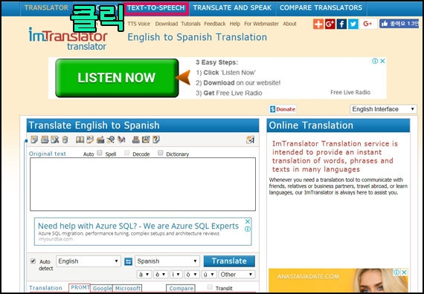The image size is (424, 294).
Task: Open the English Interface dropdown
Action: 383,109
